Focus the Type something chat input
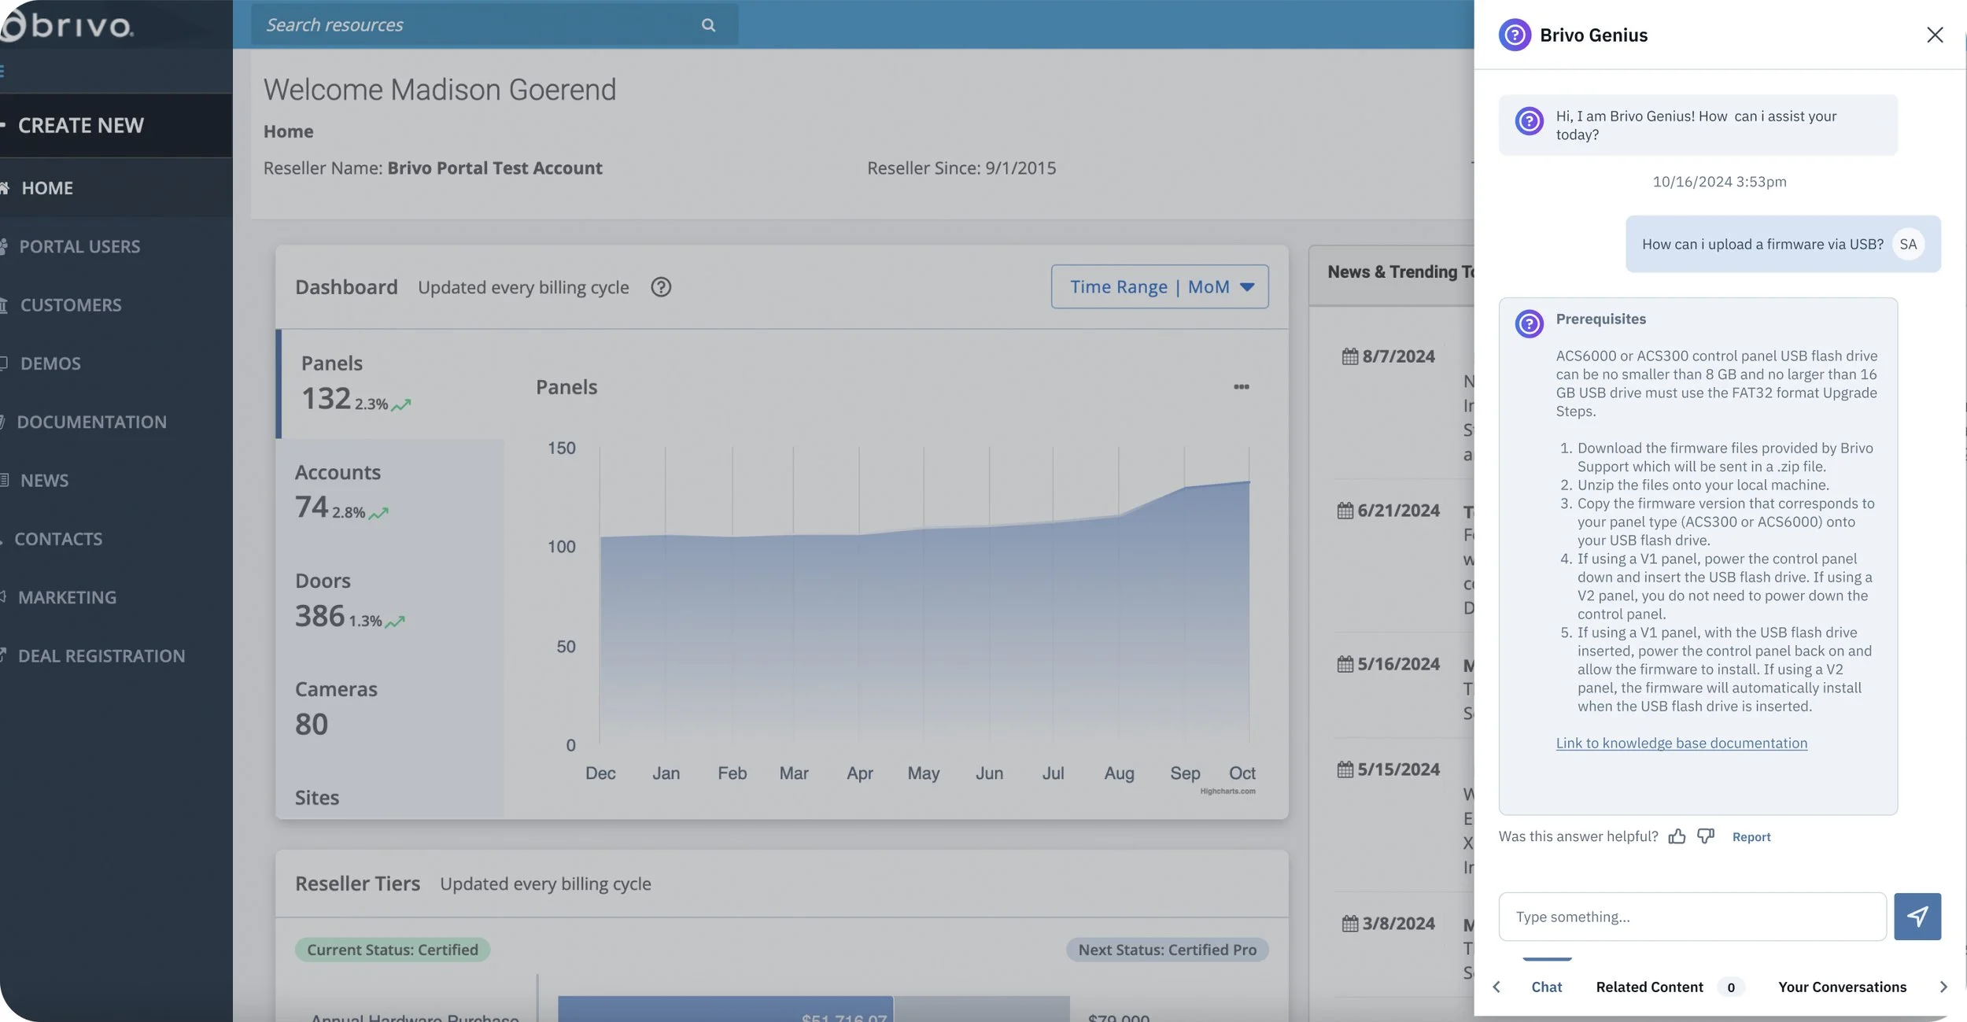 pyautogui.click(x=1692, y=917)
